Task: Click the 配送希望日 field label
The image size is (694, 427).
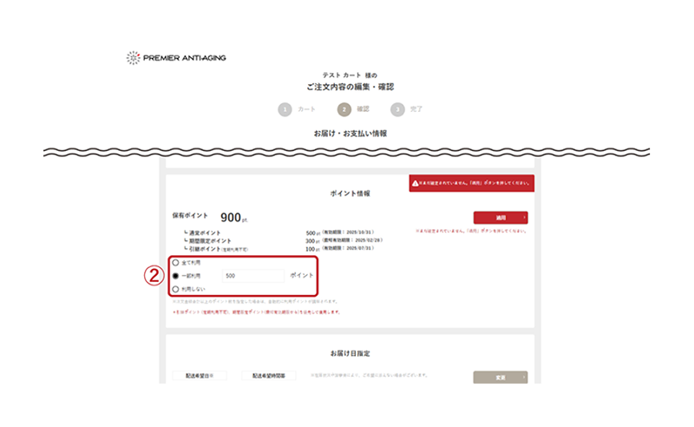Action: 200,376
